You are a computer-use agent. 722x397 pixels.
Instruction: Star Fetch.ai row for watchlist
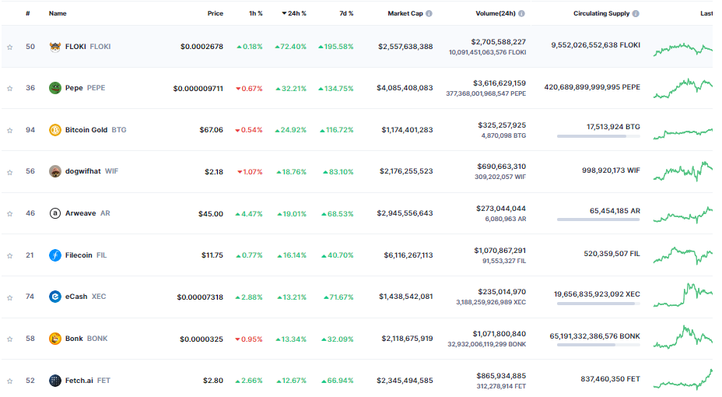coord(9,381)
